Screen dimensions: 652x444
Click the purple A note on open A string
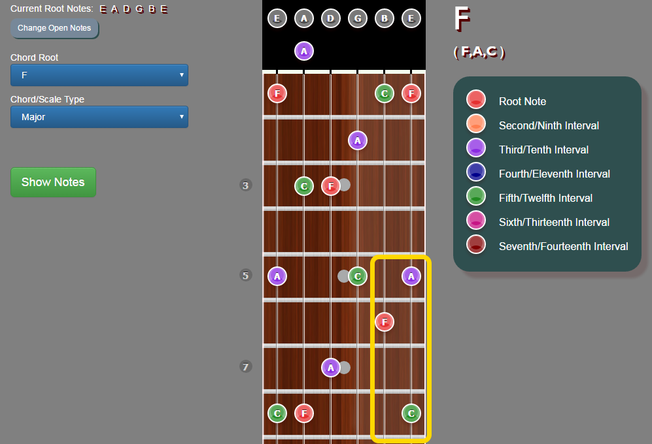click(303, 50)
